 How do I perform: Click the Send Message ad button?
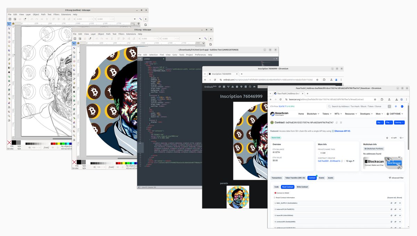[x=394, y=163]
